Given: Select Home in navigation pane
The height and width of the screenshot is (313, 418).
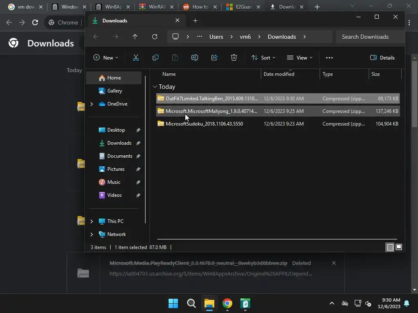Looking at the screenshot, I should tap(113, 78).
